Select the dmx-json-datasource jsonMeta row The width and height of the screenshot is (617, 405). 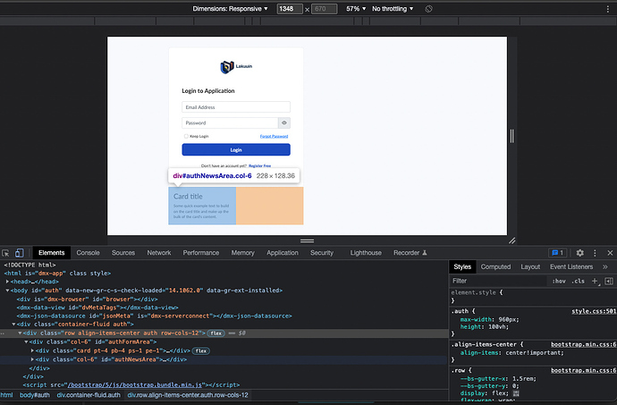[x=154, y=316]
